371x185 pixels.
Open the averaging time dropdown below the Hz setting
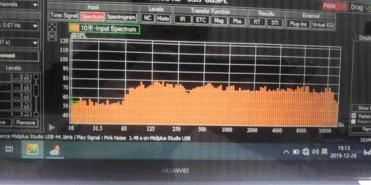(x=34, y=43)
